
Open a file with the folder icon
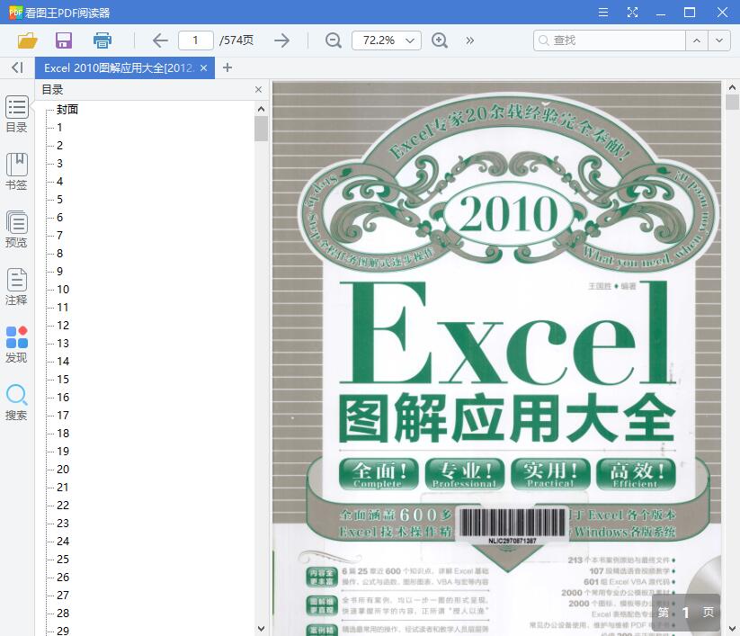pyautogui.click(x=27, y=40)
